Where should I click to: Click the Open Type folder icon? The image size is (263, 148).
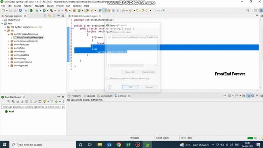pyautogui.click(x=87, y=11)
